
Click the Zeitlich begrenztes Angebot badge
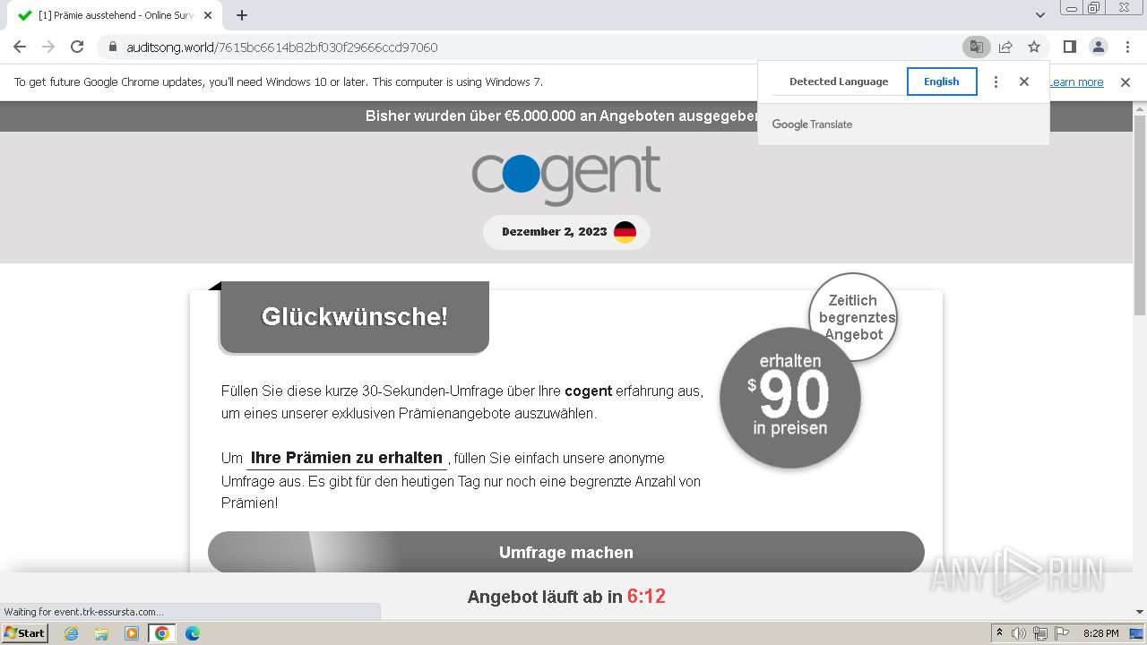(x=853, y=317)
